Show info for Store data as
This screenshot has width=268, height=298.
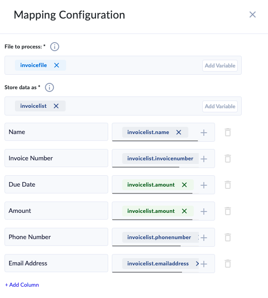(49, 87)
